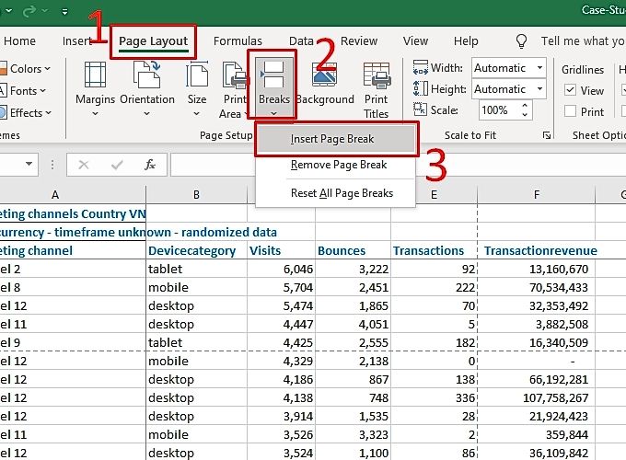Increase Scale percentage with up arrow
Screen dimensions: 626x460
point(525,105)
